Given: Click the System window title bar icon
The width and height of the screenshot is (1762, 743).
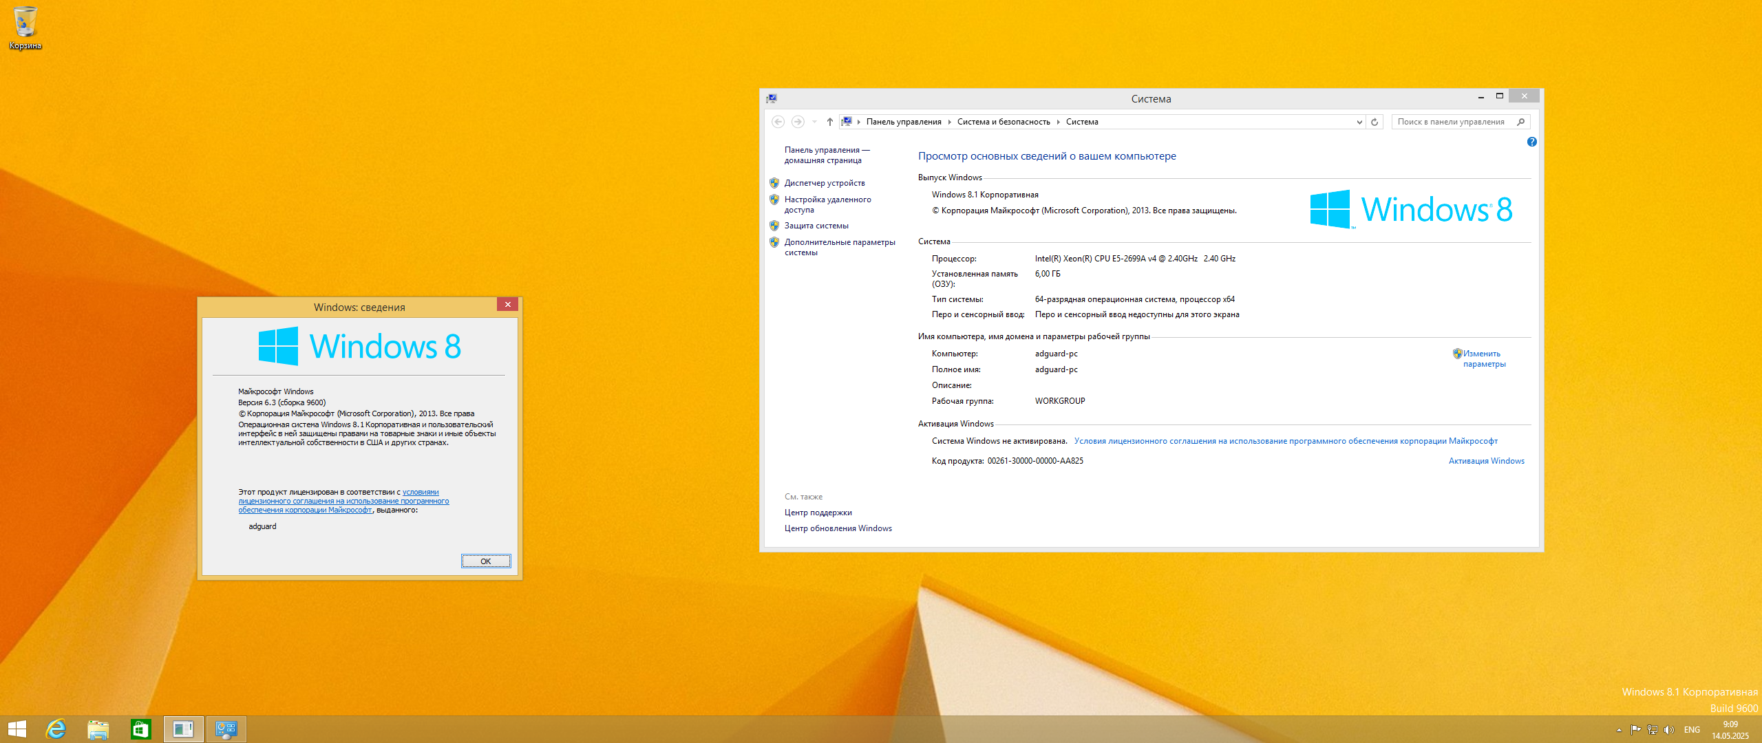Looking at the screenshot, I should click(772, 98).
